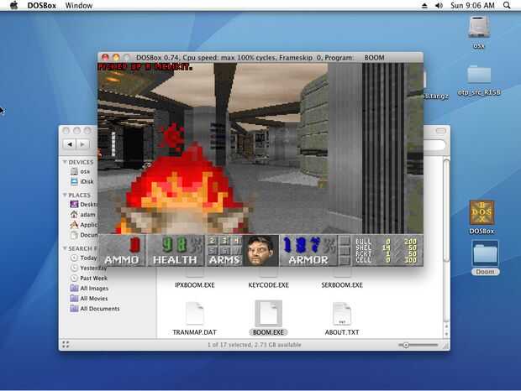Click the Finder sidebar action grid icon
Image resolution: width=521 pixels, height=391 pixels.
(x=66, y=345)
